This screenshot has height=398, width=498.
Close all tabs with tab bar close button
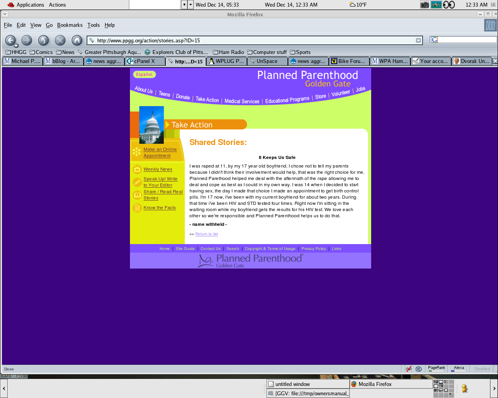[x=495, y=61]
